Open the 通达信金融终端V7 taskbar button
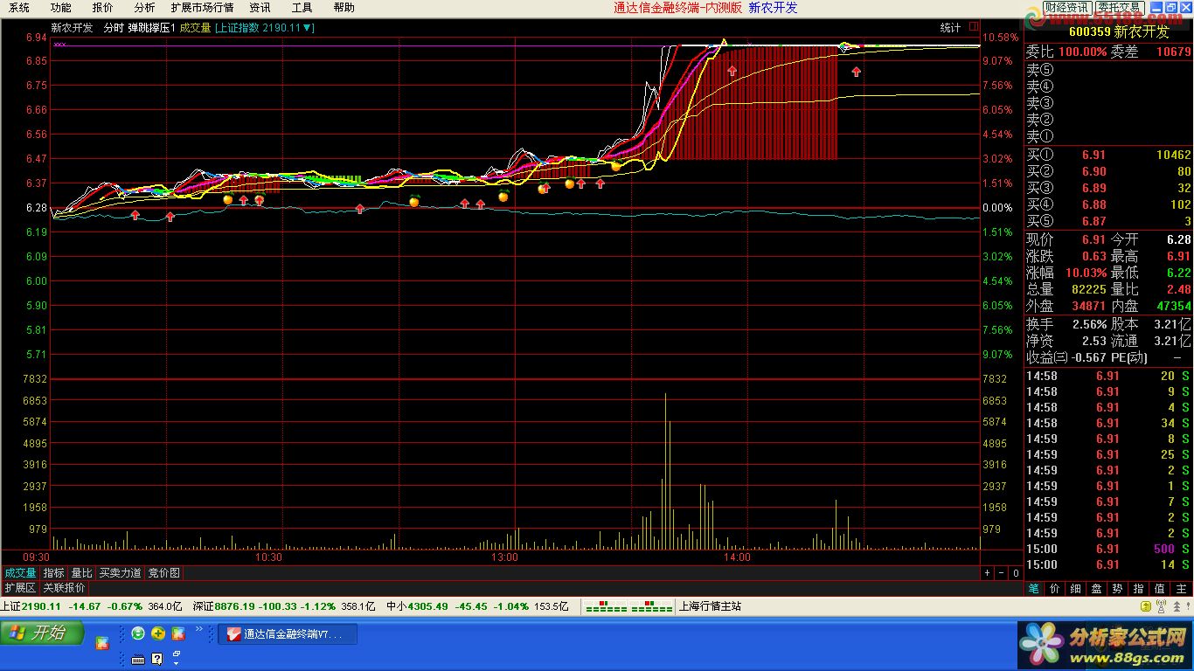Viewport: 1194px width, 671px height. tap(288, 634)
